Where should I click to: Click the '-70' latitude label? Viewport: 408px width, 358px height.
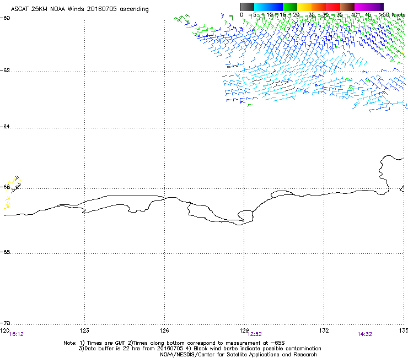[5, 323]
